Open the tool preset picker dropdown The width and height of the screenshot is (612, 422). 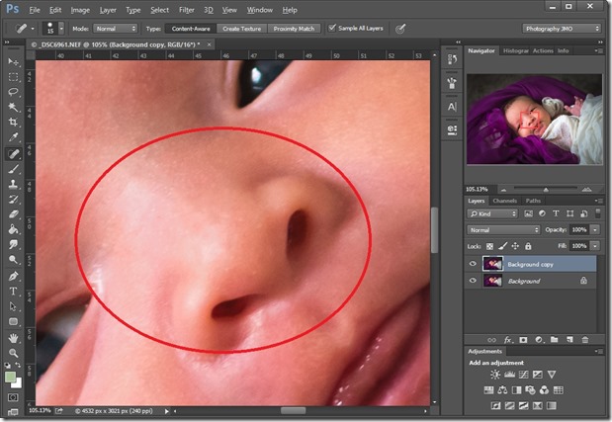[x=33, y=29]
